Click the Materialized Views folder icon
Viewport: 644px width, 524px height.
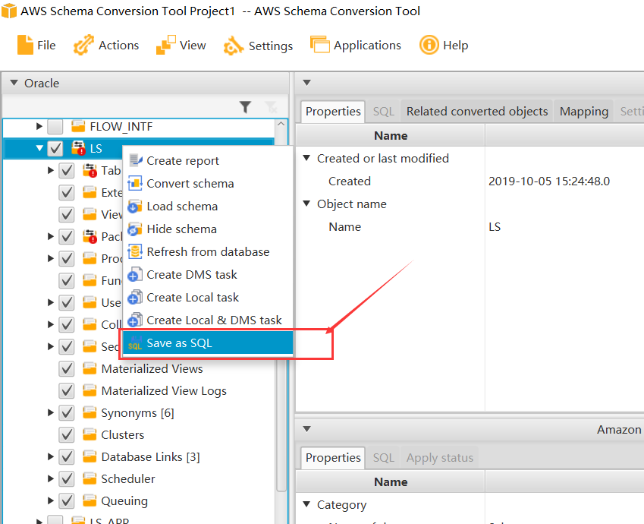pos(90,368)
